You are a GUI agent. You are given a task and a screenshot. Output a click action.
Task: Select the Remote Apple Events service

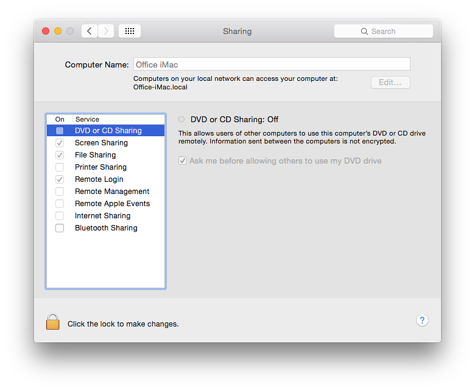[x=105, y=204]
